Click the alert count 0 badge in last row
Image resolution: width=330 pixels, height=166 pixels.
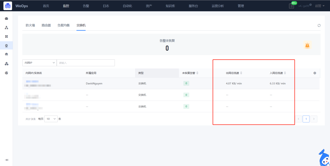pyautogui.click(x=186, y=106)
